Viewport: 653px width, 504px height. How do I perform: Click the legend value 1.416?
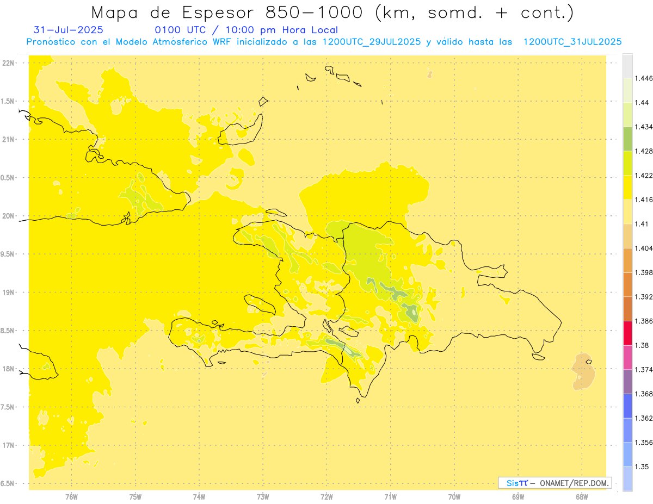pos(645,200)
